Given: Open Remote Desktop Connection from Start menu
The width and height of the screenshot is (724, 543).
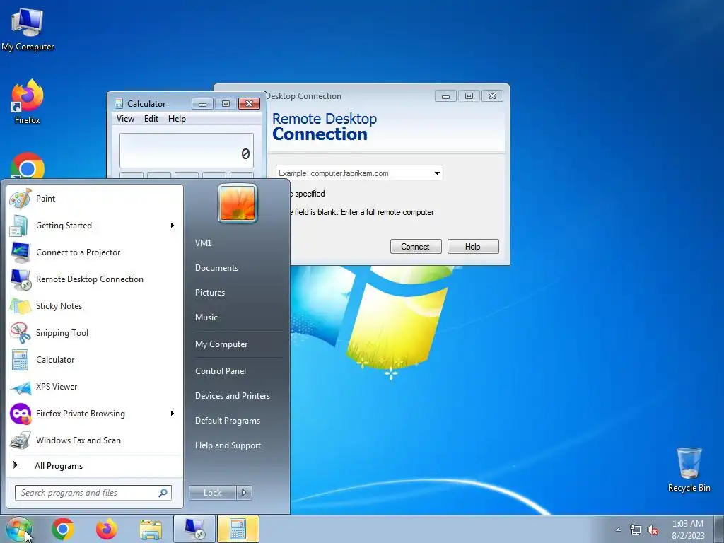Looking at the screenshot, I should point(95,279).
